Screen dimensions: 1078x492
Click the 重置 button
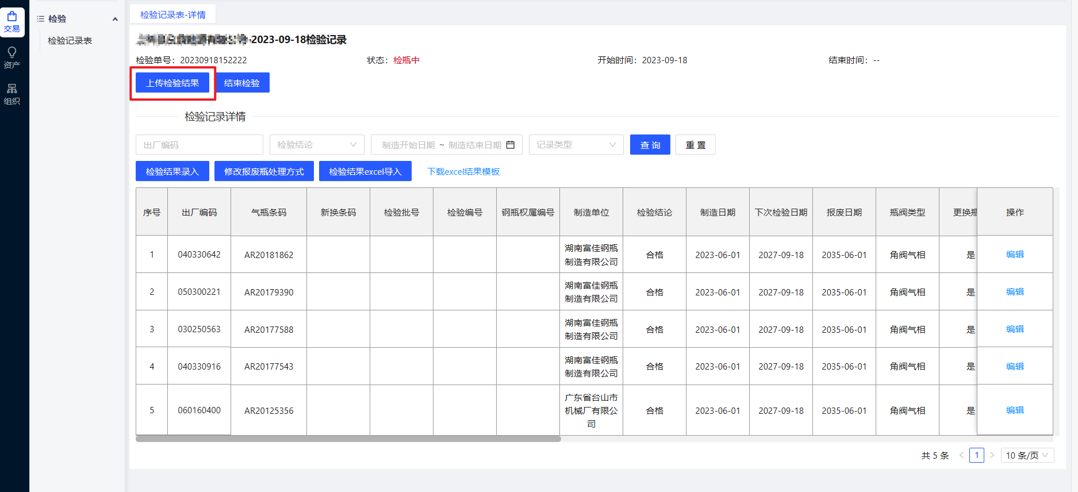tap(696, 145)
